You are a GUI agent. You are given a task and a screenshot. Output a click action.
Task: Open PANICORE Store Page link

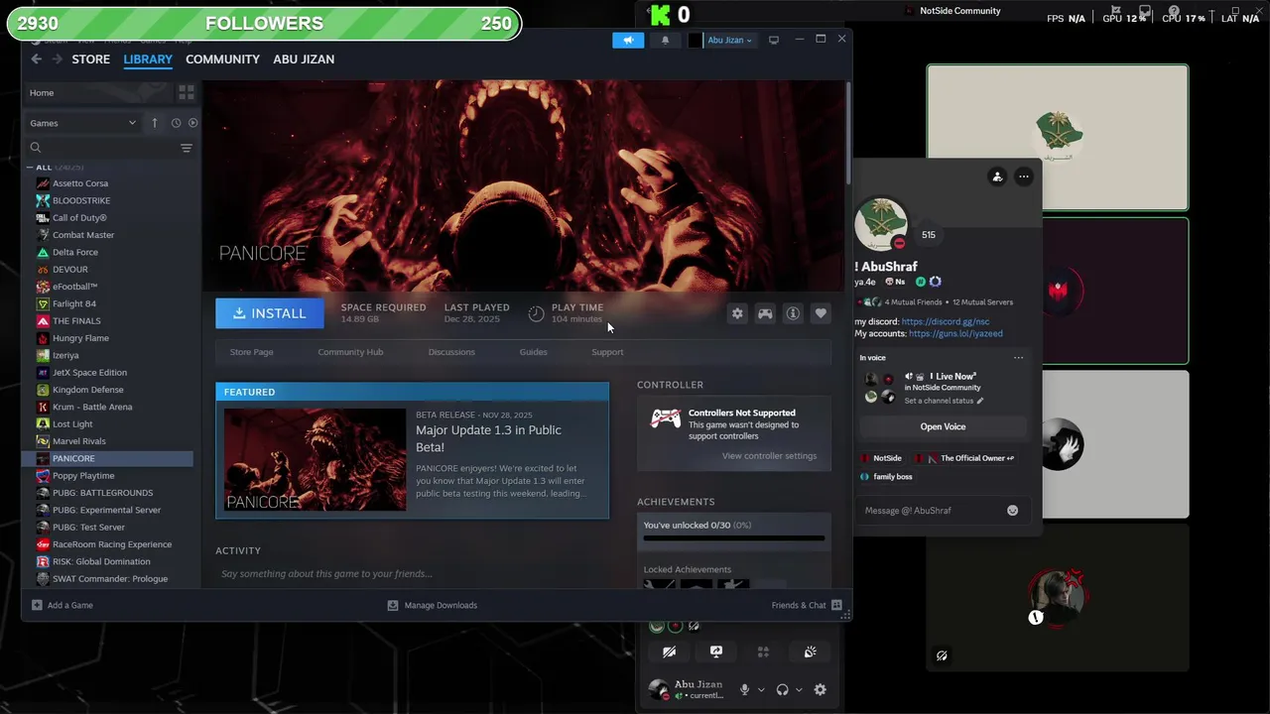[251, 352]
